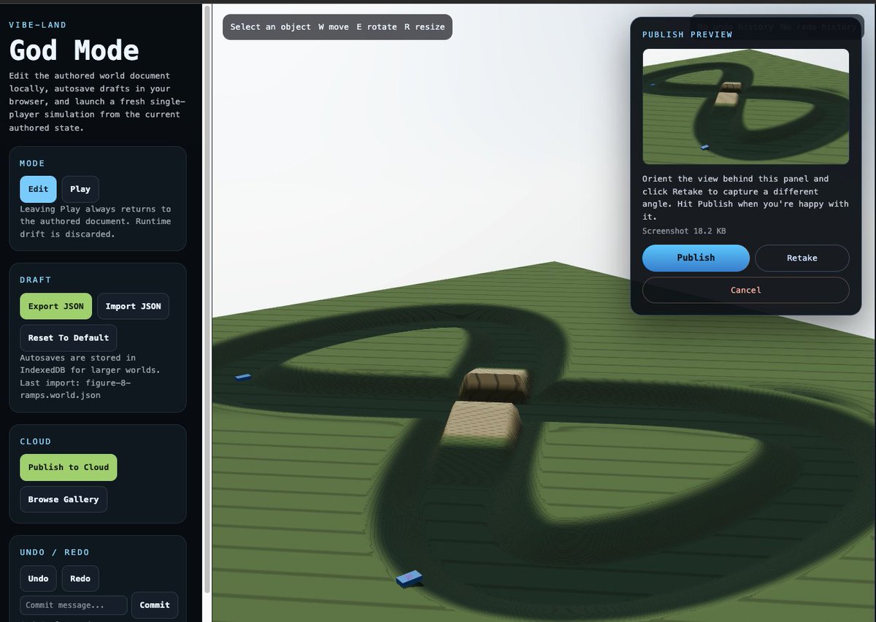Click the Commit button
Image resolution: width=876 pixels, height=622 pixels.
click(155, 605)
